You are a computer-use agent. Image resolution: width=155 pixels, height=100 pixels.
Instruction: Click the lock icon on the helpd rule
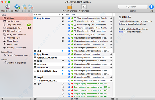click(111, 77)
